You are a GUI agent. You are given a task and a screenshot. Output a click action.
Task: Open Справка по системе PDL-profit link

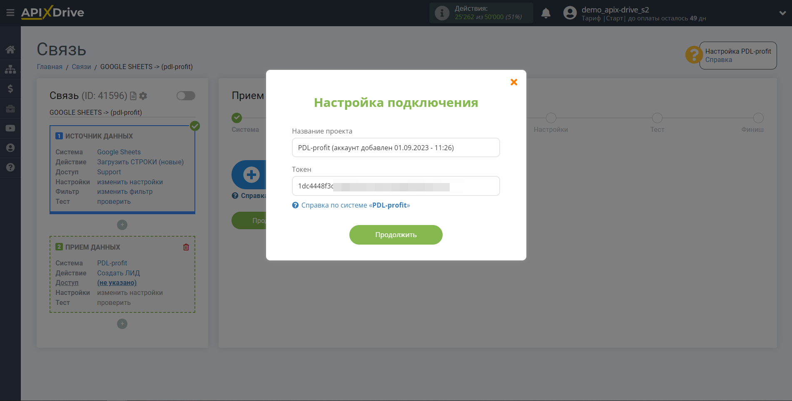point(355,205)
